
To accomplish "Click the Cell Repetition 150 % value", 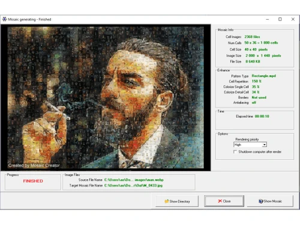I will 256,81.
